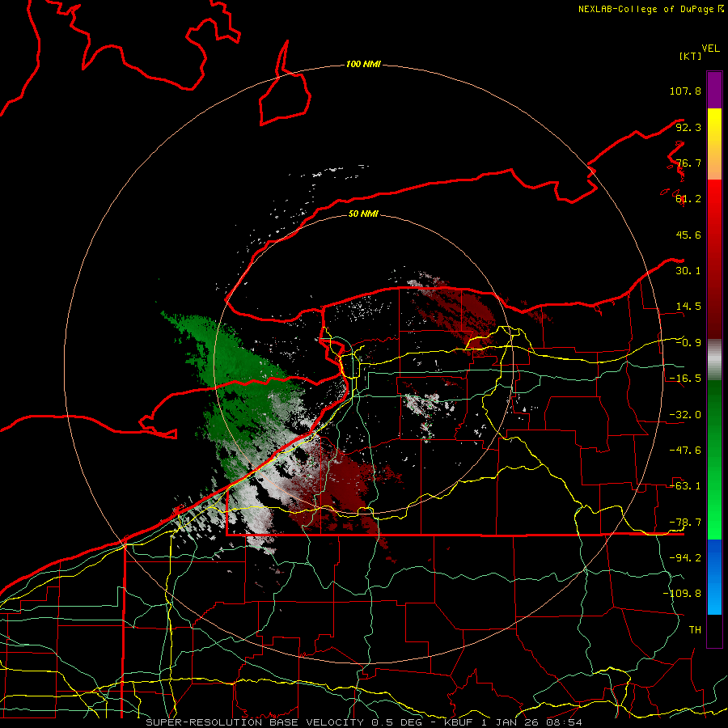The image size is (728, 728).
Task: Click the [KT] units label
Action: tap(690, 56)
